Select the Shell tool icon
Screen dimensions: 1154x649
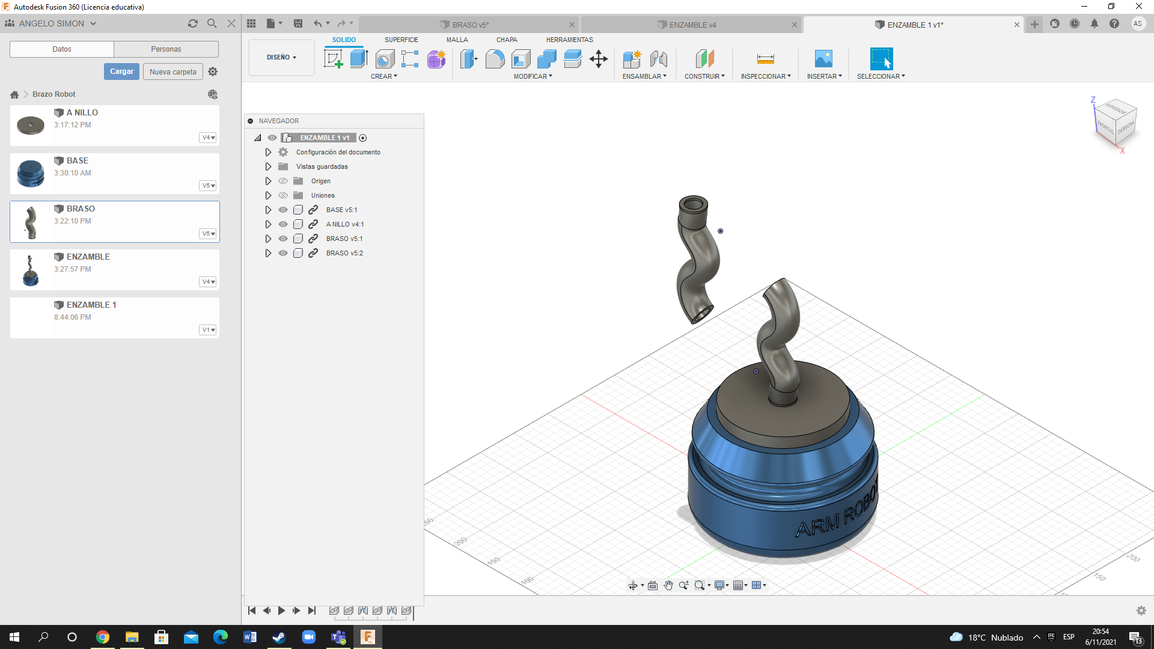pos(521,59)
